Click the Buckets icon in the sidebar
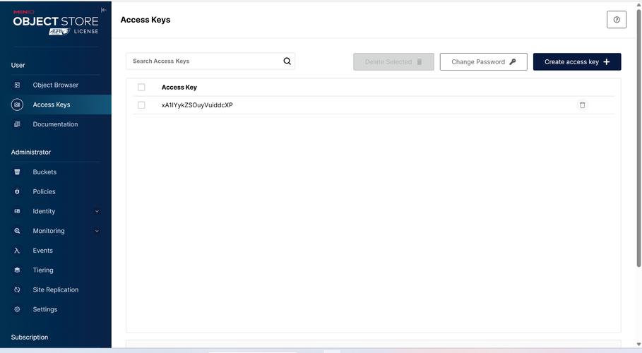 [x=18, y=172]
